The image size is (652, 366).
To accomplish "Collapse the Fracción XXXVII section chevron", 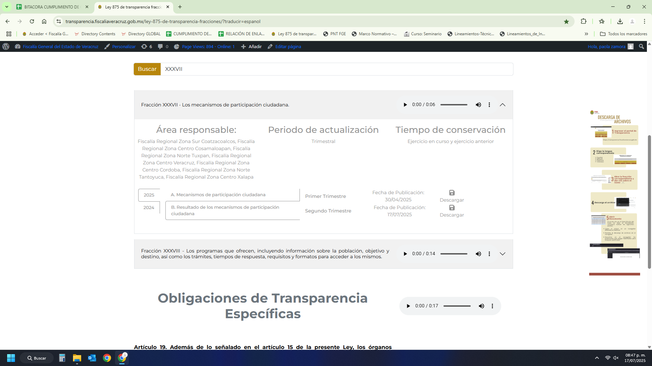I will 503,105.
